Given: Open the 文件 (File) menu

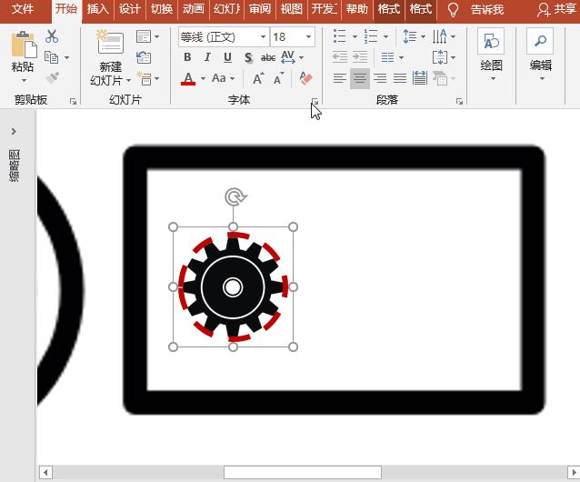Looking at the screenshot, I should pos(22,9).
